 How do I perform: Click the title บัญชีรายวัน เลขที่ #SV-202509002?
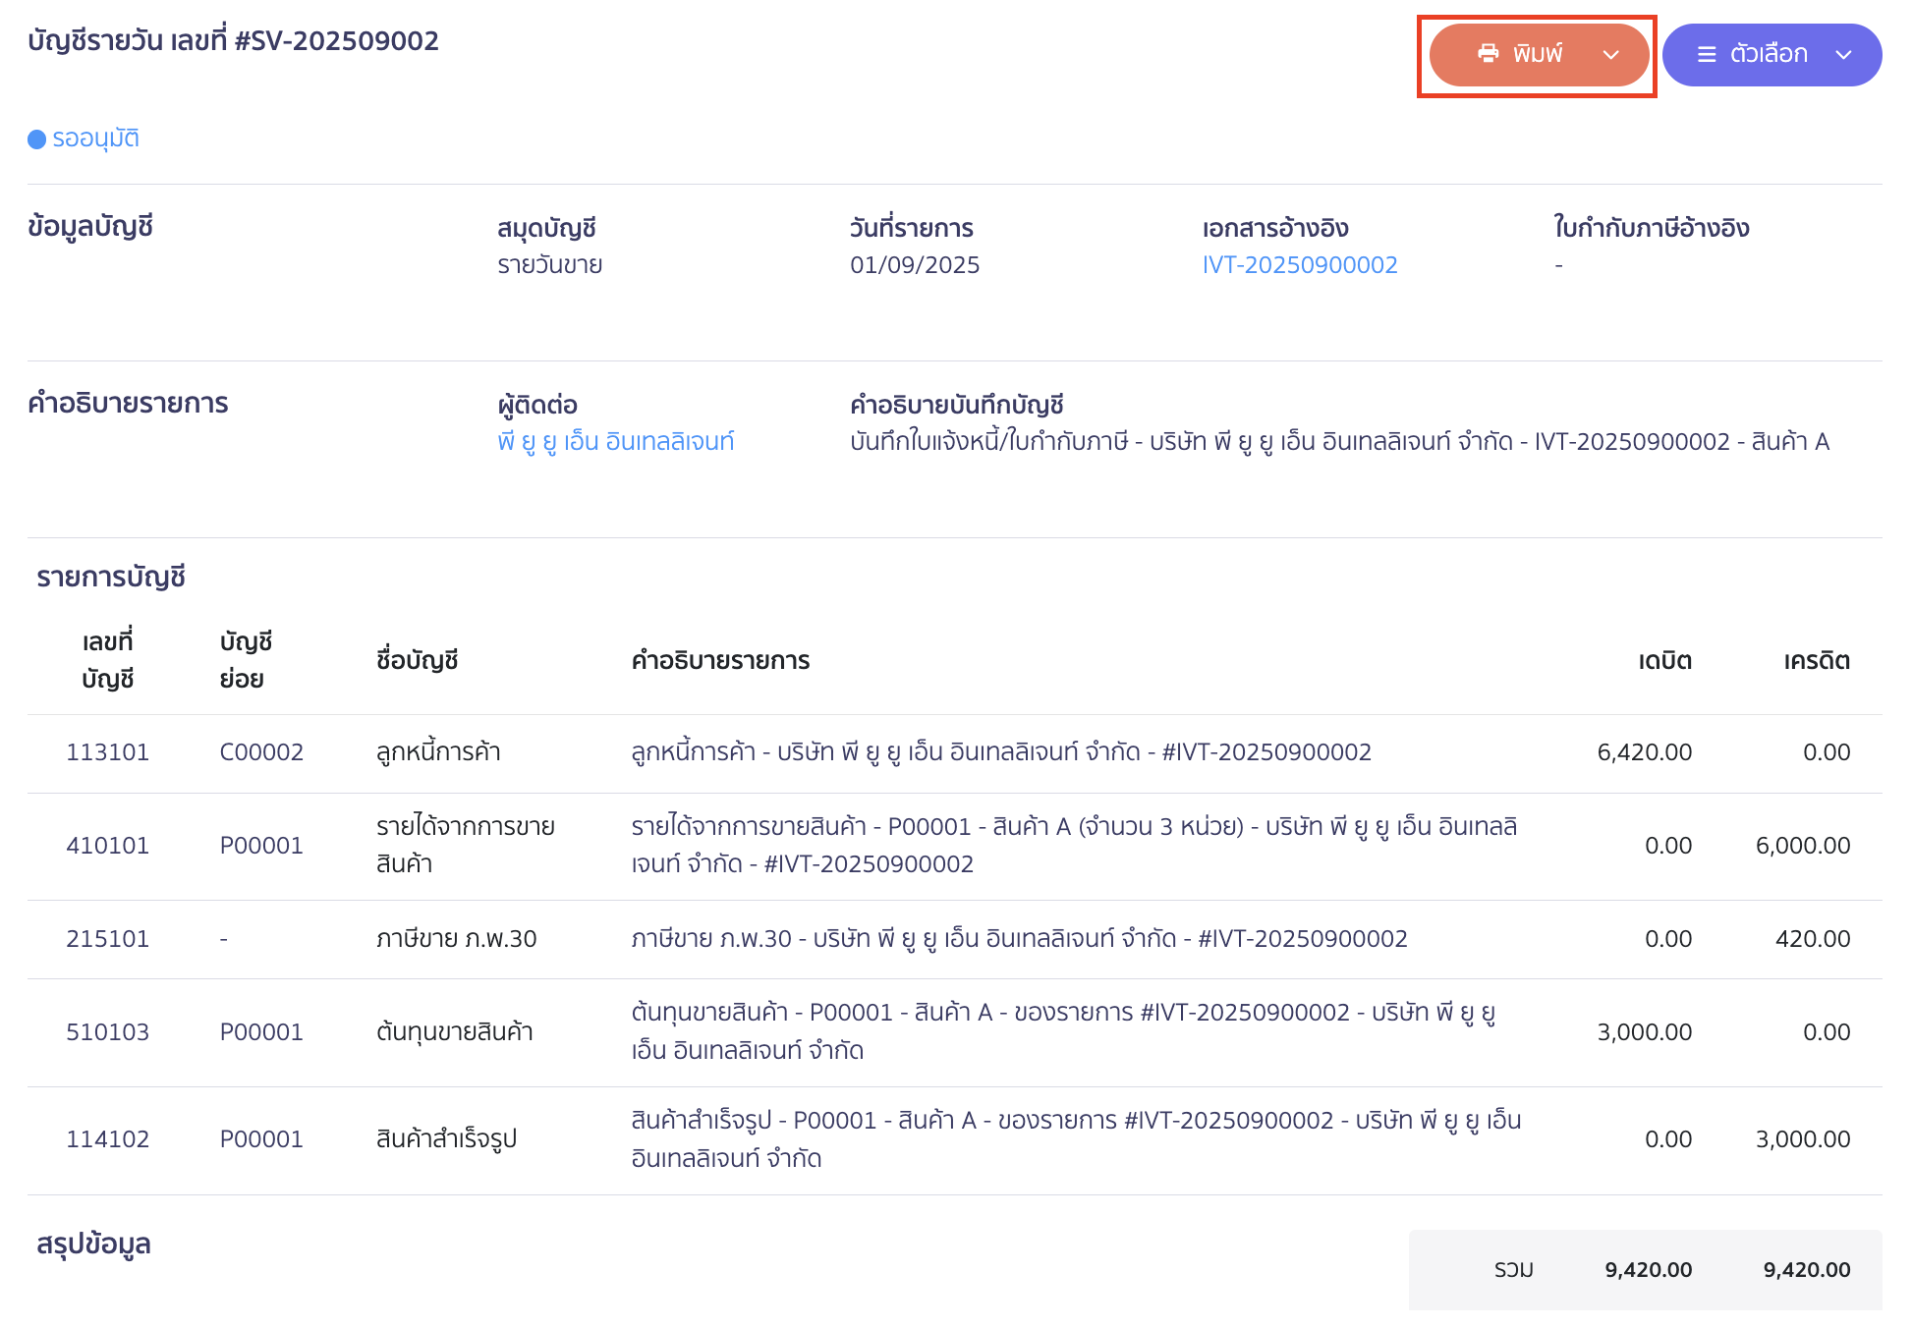(x=233, y=40)
